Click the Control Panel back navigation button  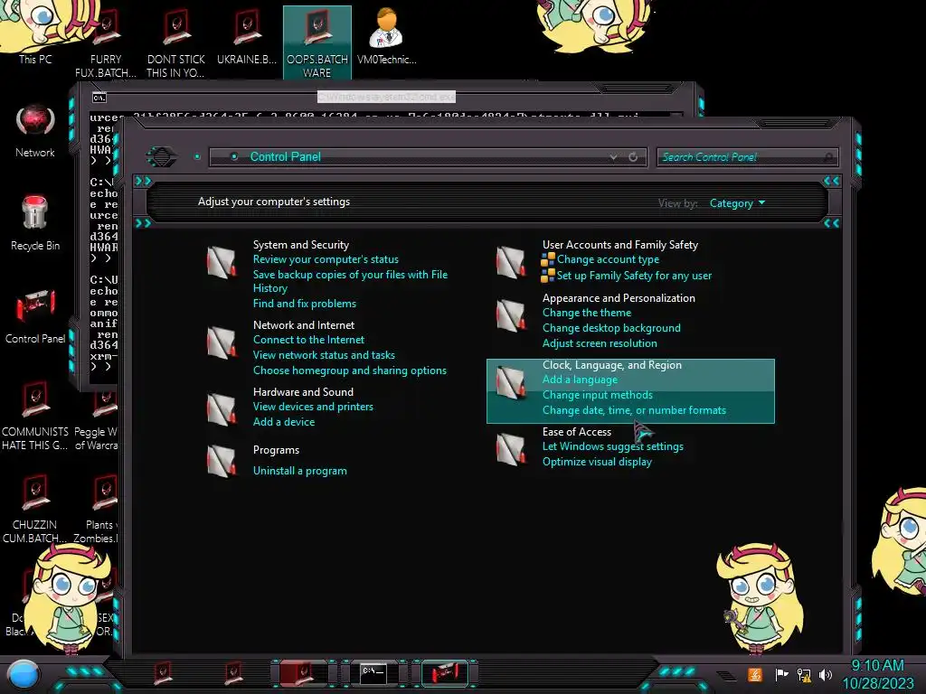tap(161, 157)
